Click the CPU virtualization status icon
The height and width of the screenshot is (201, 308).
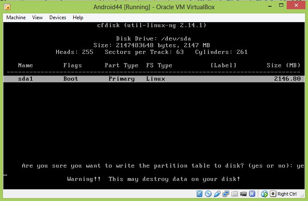tap(252, 194)
